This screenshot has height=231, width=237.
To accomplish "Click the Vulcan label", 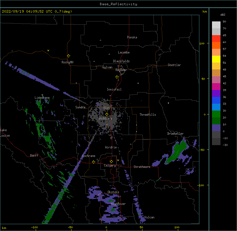I will click(149, 217).
